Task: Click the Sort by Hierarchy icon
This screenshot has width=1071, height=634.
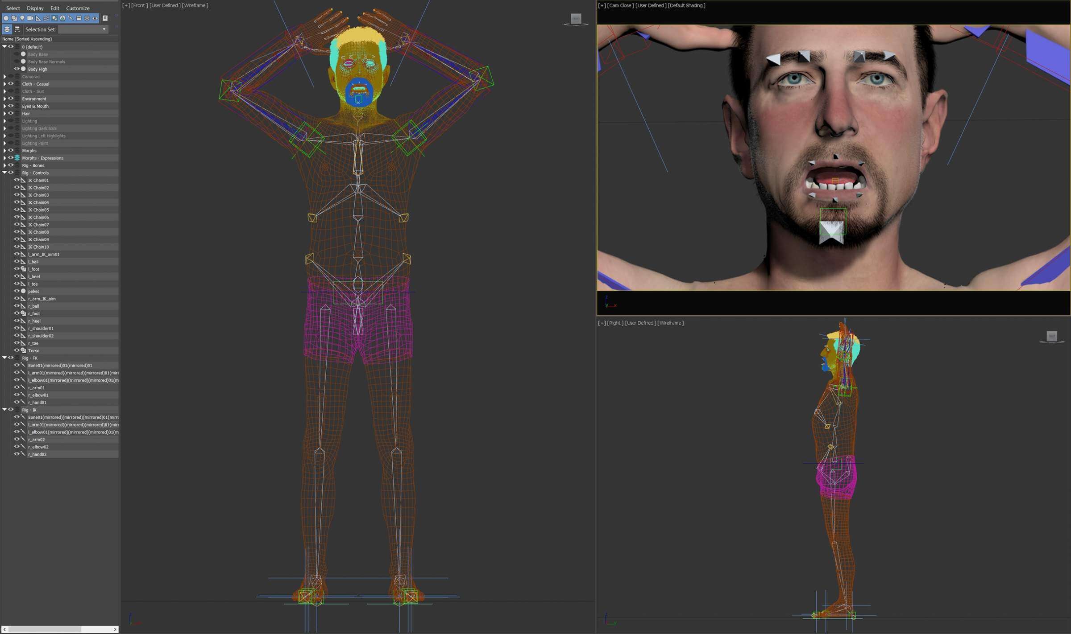Action: 17,29
